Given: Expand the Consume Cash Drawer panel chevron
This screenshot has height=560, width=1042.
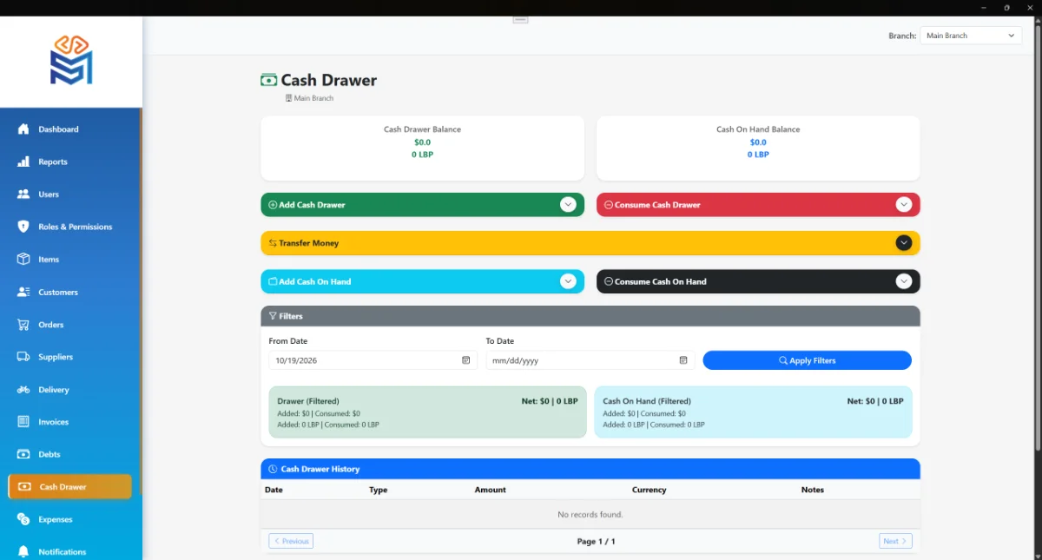Looking at the screenshot, I should pos(904,205).
